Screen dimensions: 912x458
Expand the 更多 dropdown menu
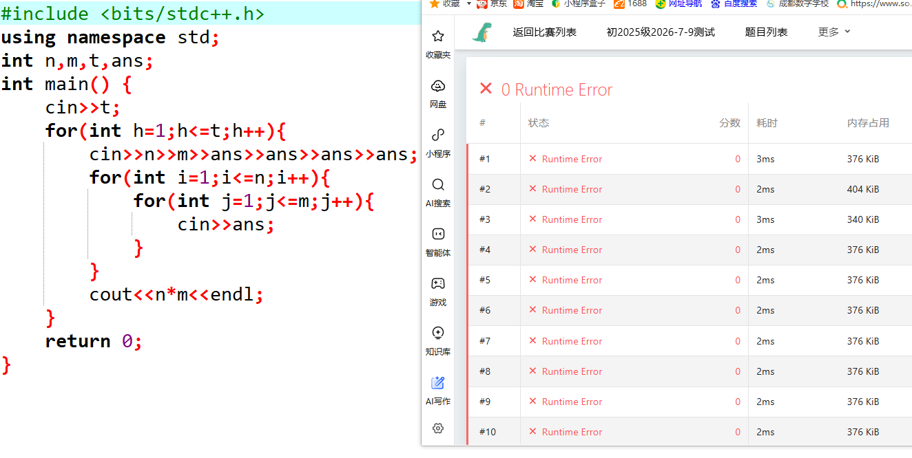click(834, 32)
